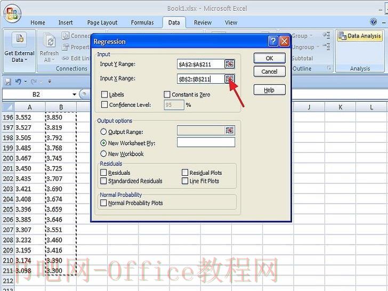
Task: Click the New Worksheet Ply text field
Action: tap(206, 142)
